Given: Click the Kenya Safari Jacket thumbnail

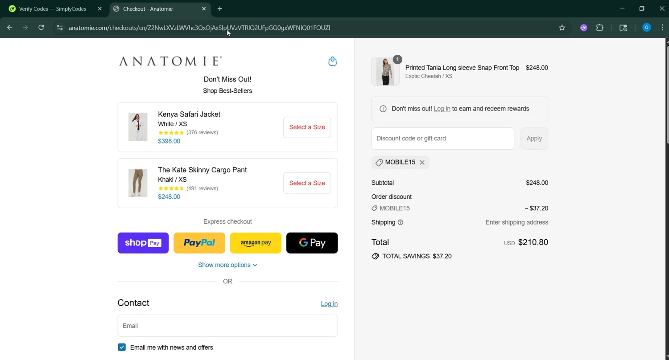Looking at the screenshot, I should (x=138, y=127).
